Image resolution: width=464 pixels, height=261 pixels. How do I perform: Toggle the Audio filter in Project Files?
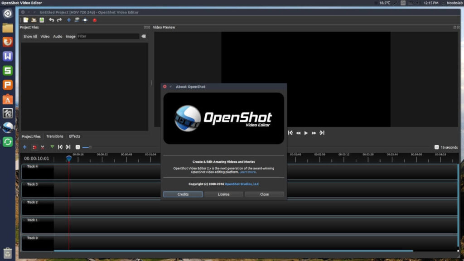[x=58, y=36]
